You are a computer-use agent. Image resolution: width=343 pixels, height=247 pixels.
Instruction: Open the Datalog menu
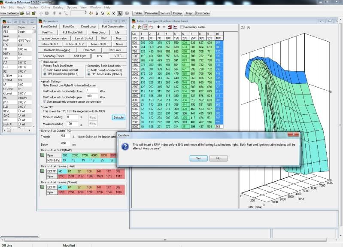click(58, 7)
